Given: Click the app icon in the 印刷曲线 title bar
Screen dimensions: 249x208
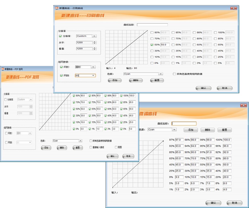Looking at the screenshot, I should 57,8.
